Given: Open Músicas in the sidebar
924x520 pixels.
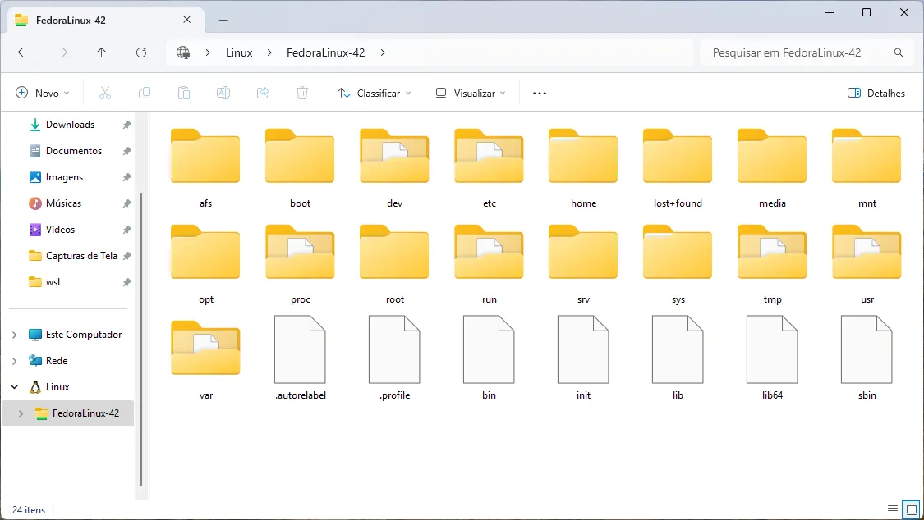Looking at the screenshot, I should 63,203.
